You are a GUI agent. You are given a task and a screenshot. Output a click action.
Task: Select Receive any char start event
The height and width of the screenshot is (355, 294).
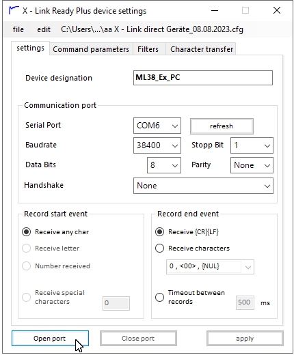pos(27,232)
